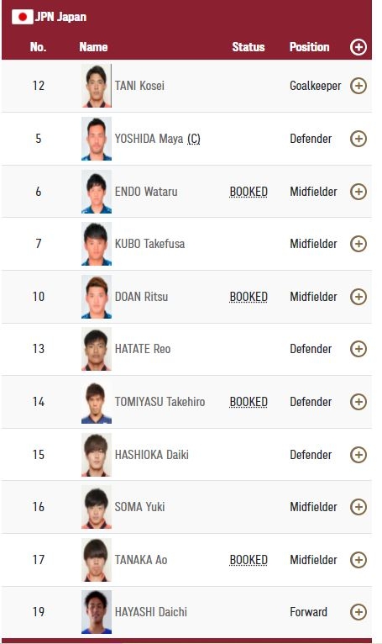Image resolution: width=382 pixels, height=644 pixels.
Task: Click HATATE Reo's plus icon
Action: click(358, 349)
